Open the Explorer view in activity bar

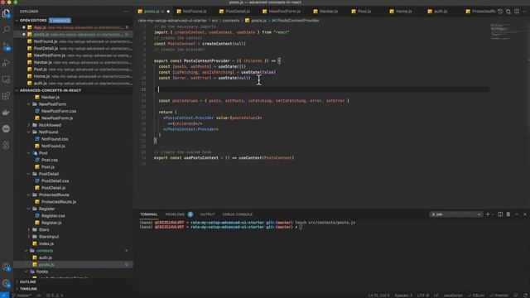(x=6, y=13)
